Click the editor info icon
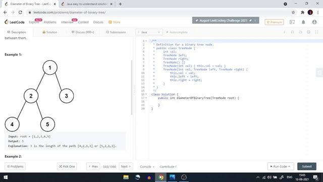The height and width of the screenshot is (182, 323). click(285, 32)
